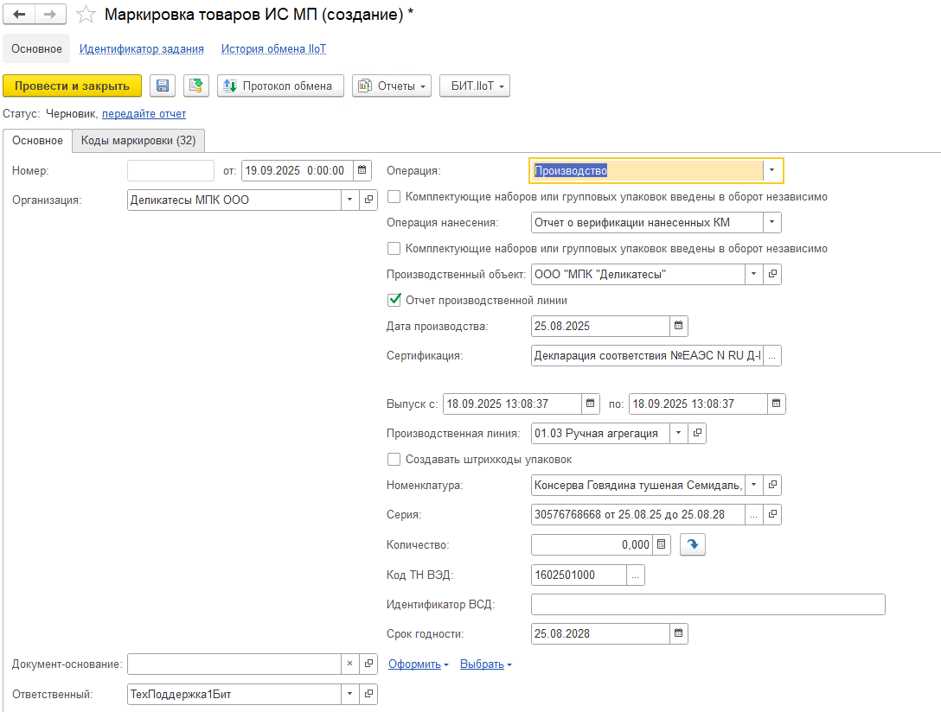Open calendar for Срок годности field
This screenshot has width=941, height=712.
pos(679,634)
